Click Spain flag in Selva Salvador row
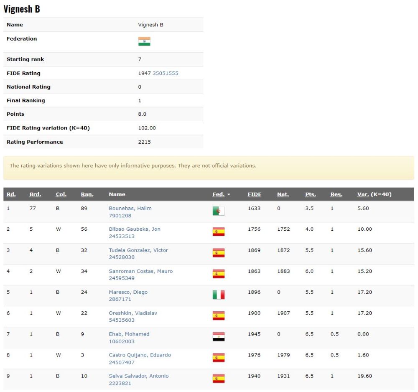The width and height of the screenshot is (418, 392). point(219,379)
